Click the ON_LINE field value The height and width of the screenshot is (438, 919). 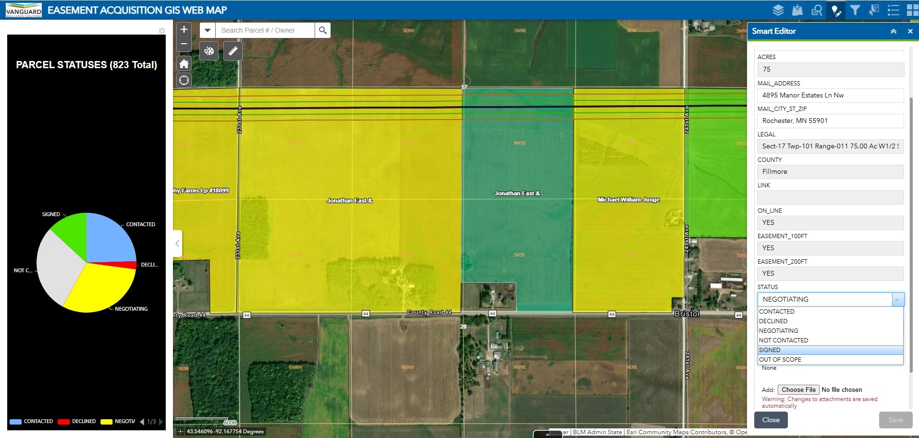click(x=831, y=222)
